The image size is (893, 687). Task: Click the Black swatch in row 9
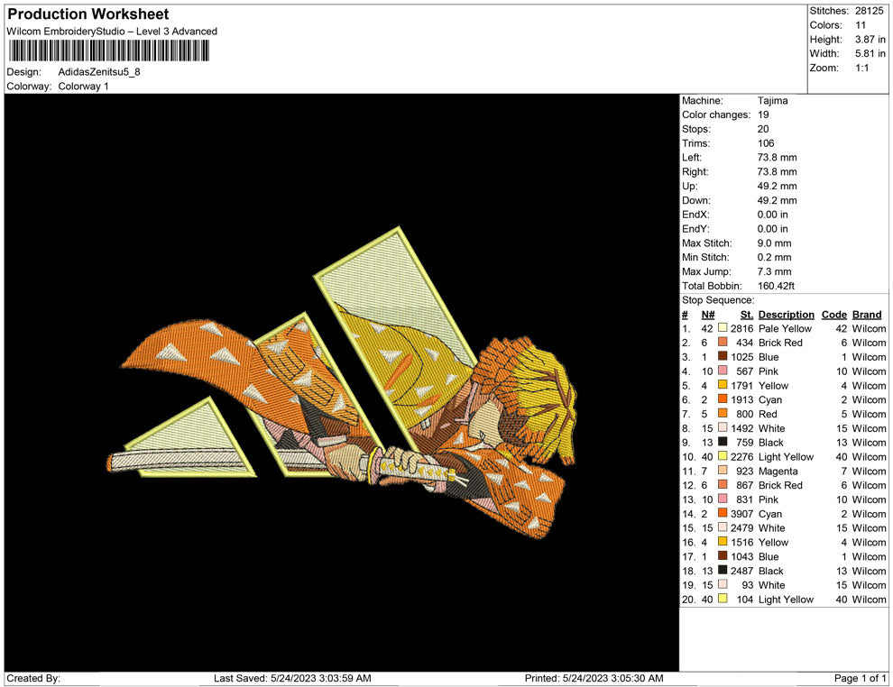pos(723,443)
